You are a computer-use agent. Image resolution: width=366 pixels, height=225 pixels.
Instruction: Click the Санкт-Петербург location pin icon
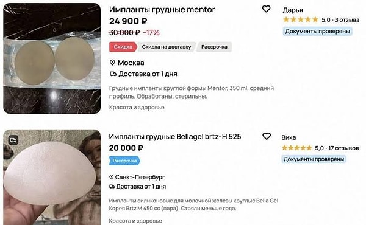(112, 177)
